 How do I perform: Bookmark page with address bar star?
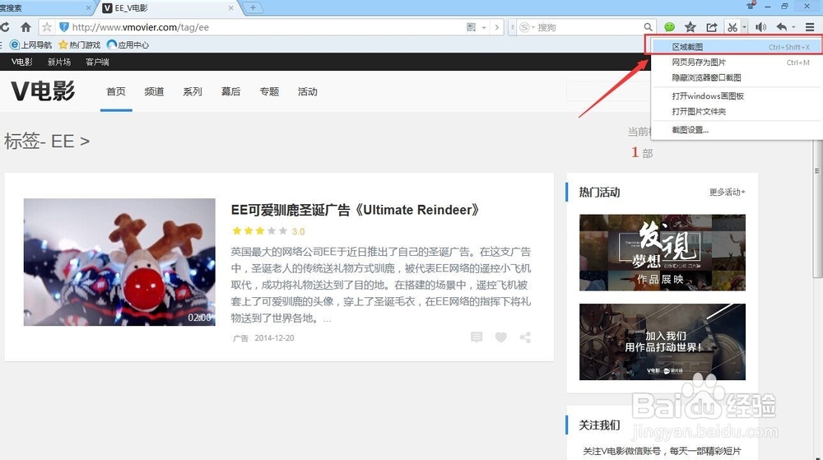point(47,27)
